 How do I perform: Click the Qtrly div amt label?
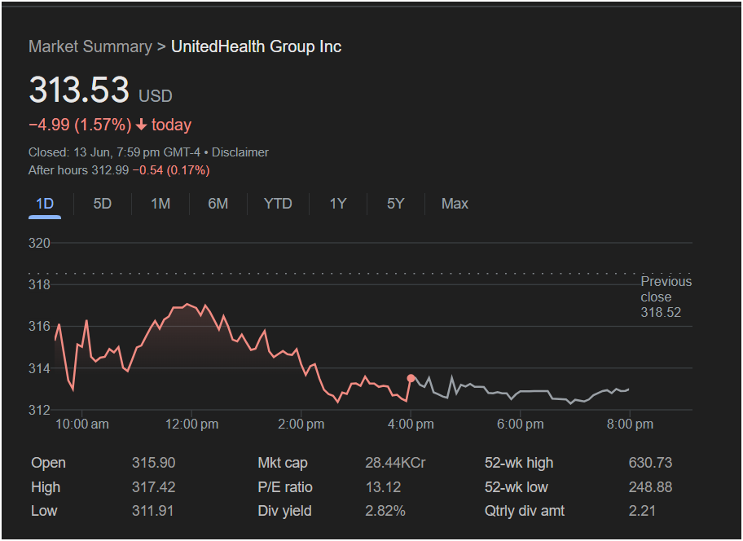point(525,511)
